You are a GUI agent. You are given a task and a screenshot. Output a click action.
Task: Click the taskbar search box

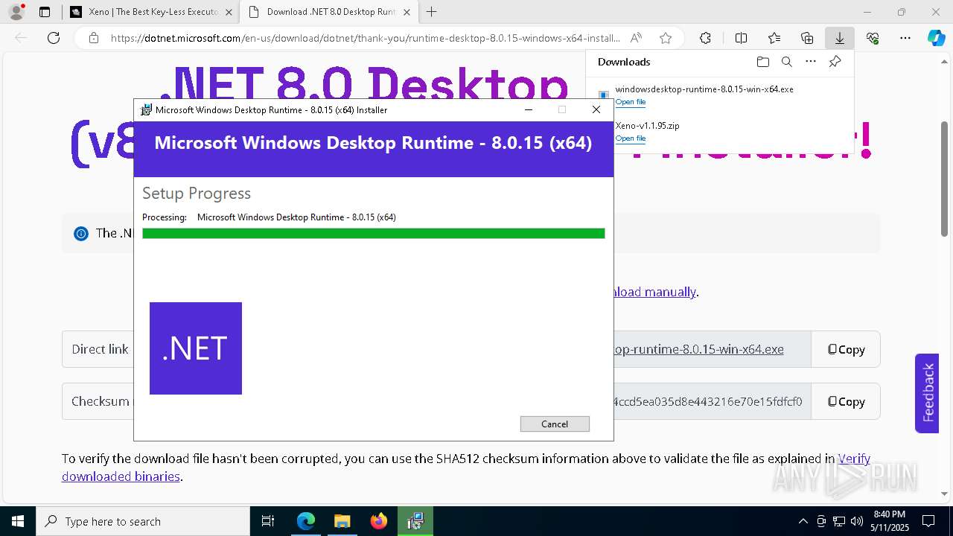pyautogui.click(x=143, y=521)
